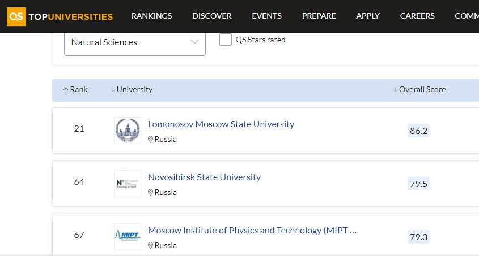Select the PREPARE menu item

coord(319,16)
